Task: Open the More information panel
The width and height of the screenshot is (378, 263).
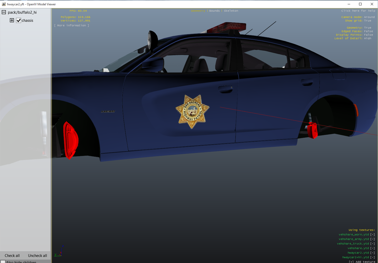Action: 72,25
